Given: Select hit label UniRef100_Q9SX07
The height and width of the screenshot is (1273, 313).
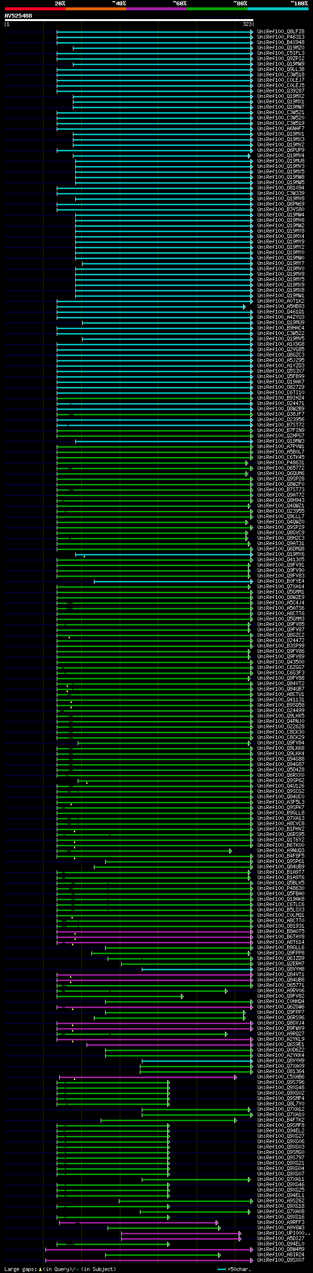Looking at the screenshot, I should click(x=280, y=1260).
